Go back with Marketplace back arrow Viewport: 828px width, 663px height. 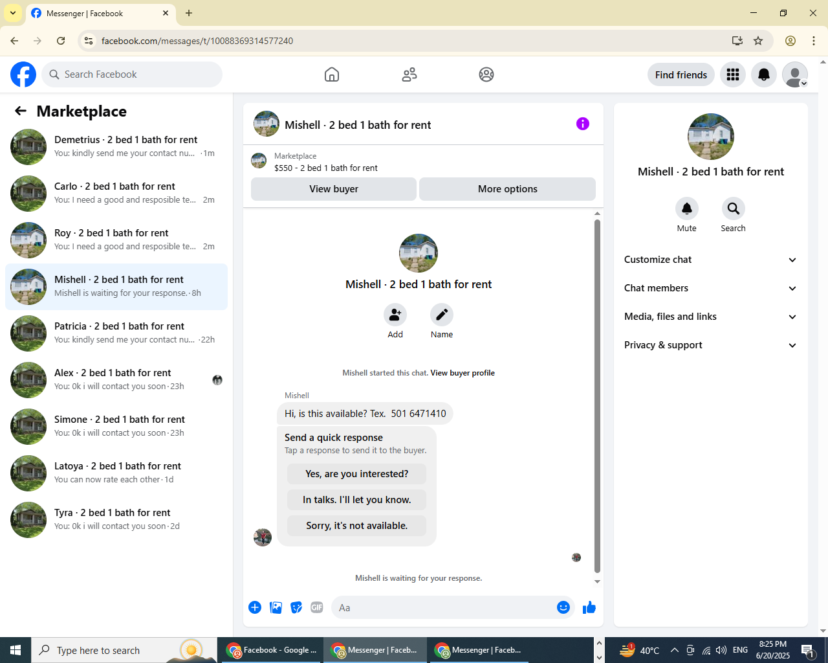(21, 111)
